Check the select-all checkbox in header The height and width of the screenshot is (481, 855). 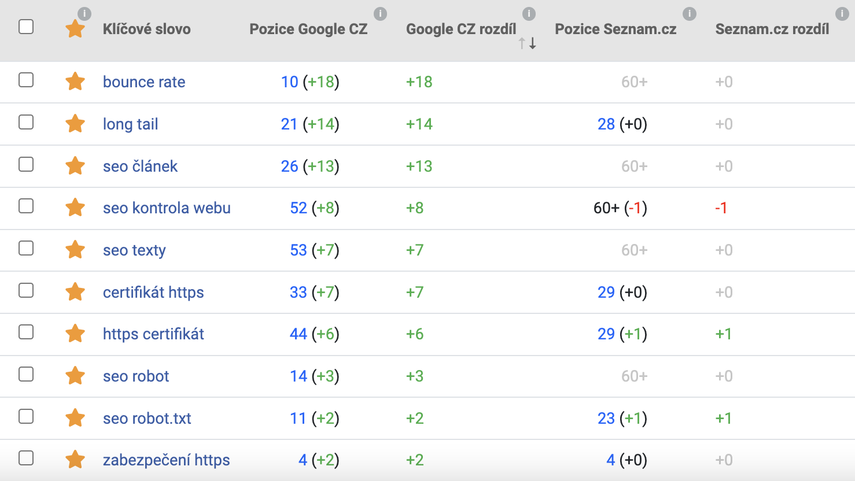pyautogui.click(x=26, y=27)
